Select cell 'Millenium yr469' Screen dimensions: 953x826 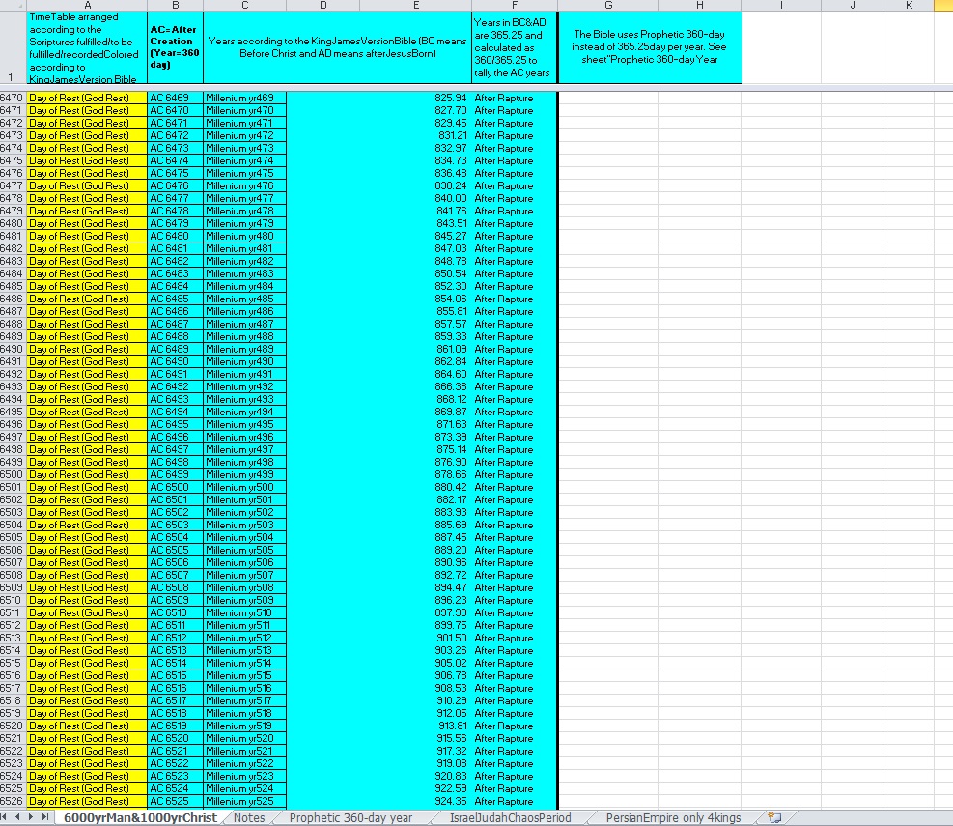pos(244,98)
